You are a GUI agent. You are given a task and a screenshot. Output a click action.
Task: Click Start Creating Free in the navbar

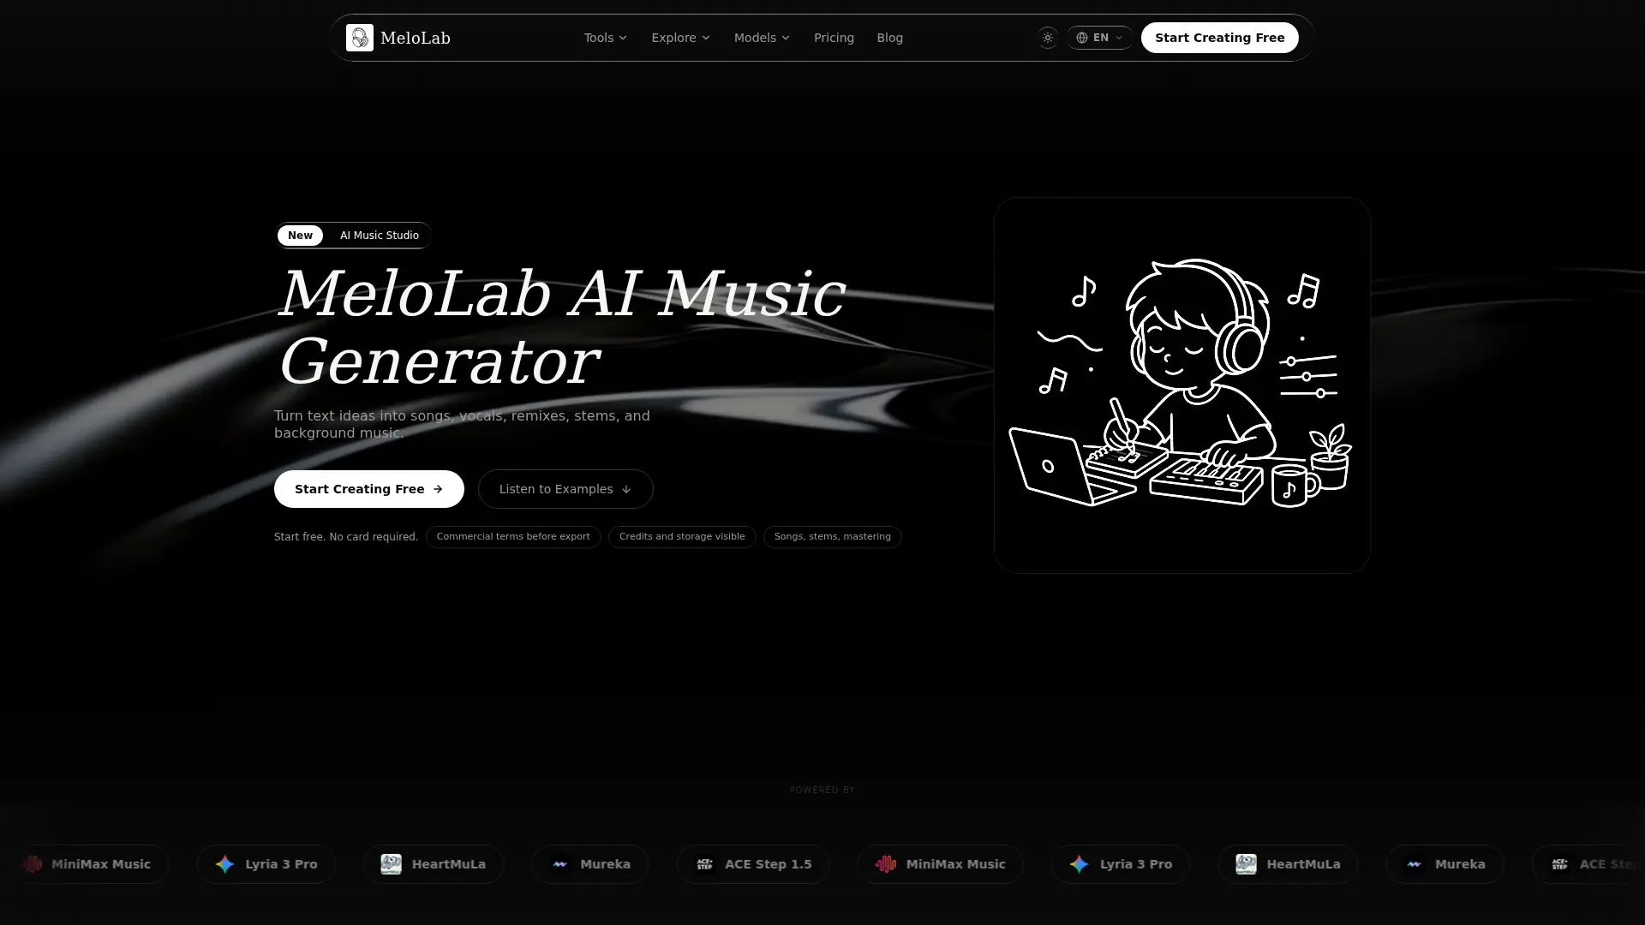(1220, 38)
